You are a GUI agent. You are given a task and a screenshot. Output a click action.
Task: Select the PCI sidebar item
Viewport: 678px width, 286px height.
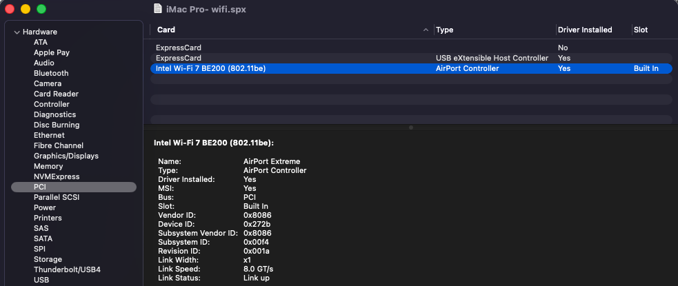[x=74, y=187]
